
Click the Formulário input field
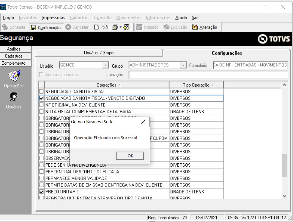pyautogui.click(x=250, y=65)
